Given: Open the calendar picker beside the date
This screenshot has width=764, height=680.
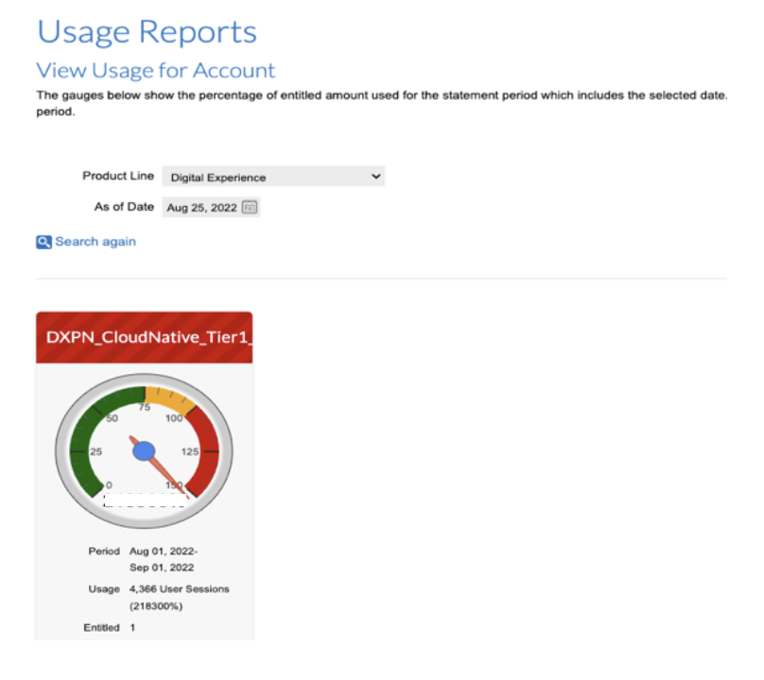Looking at the screenshot, I should [x=248, y=207].
